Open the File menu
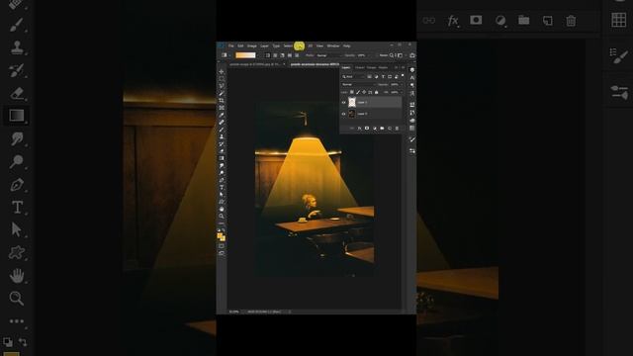633x356 pixels. (x=230, y=45)
